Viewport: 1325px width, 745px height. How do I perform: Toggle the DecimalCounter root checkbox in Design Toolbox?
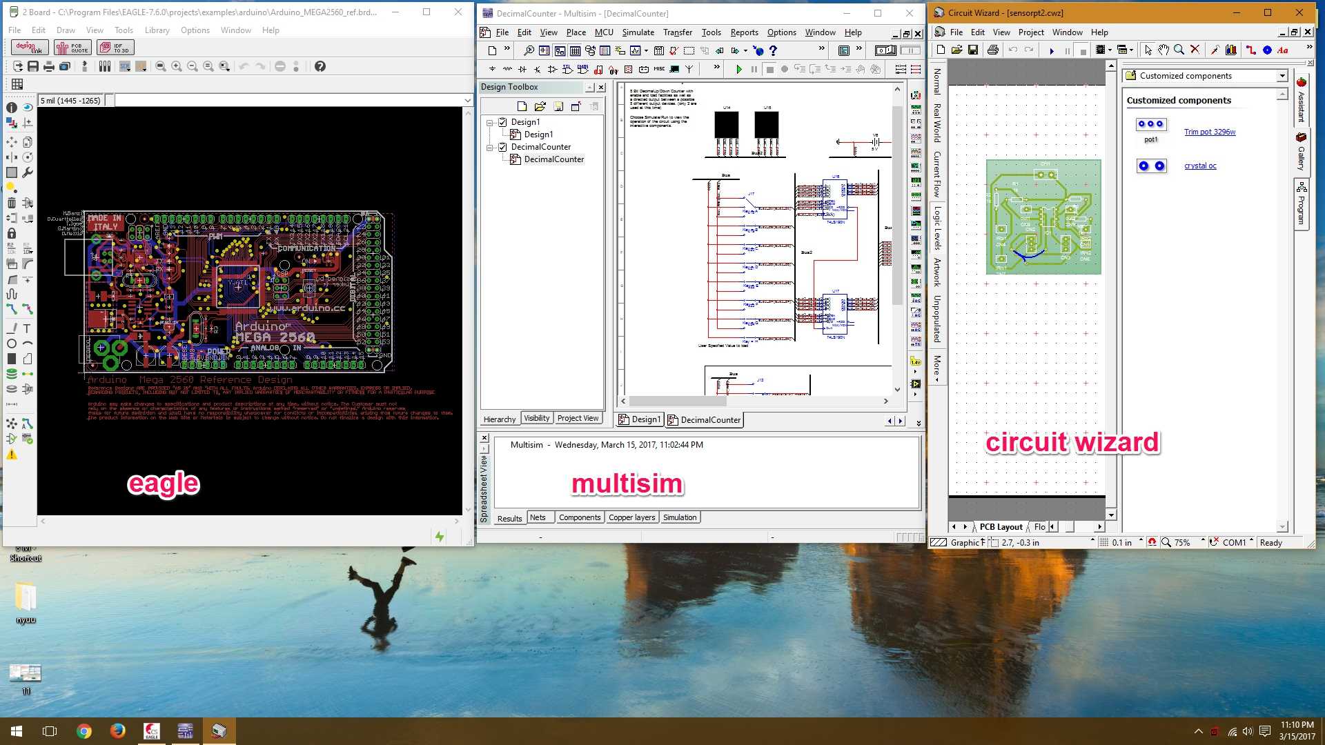(x=502, y=147)
